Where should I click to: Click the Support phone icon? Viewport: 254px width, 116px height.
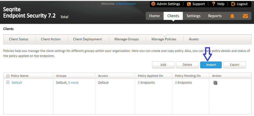tap(189, 4)
